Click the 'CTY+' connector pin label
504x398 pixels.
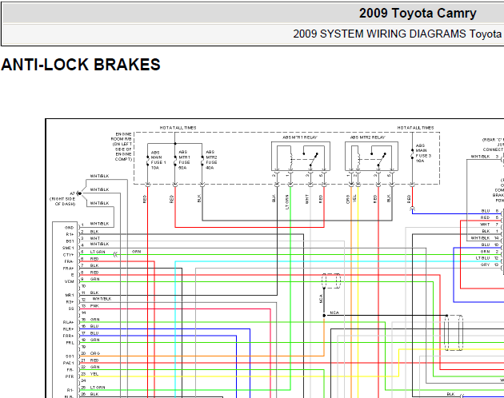tap(68, 255)
